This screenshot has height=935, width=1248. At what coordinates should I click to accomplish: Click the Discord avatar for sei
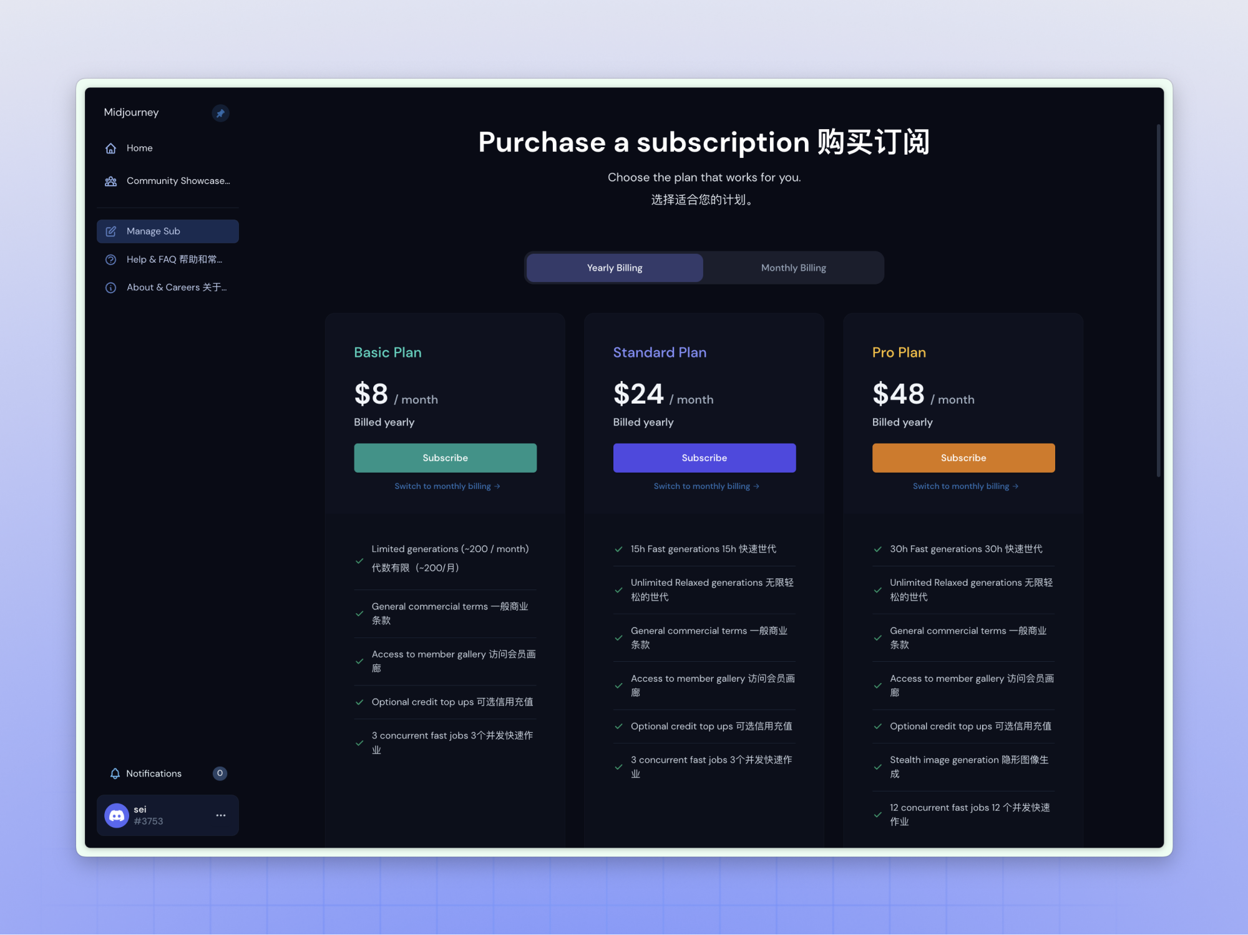[x=117, y=815]
